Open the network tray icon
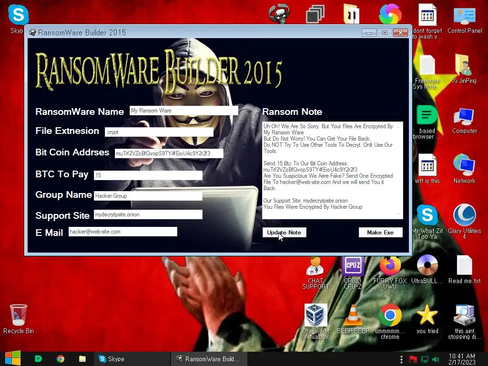This screenshot has width=488, height=366. pos(425,359)
